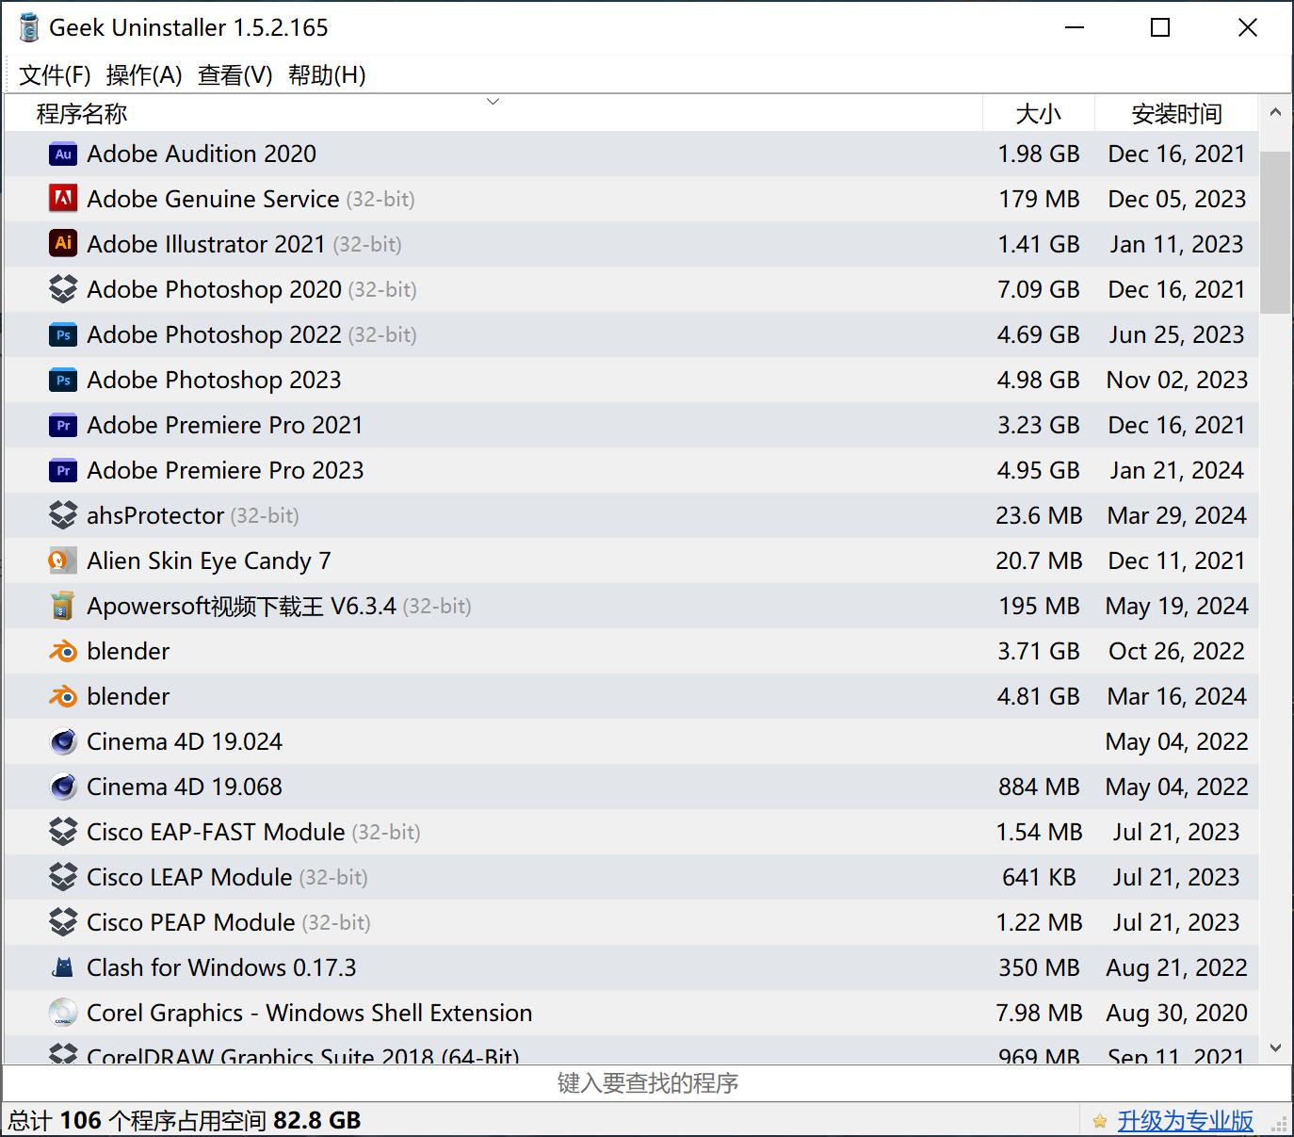The height and width of the screenshot is (1137, 1294).
Task: Click the Adobe Photoshop 2023 icon
Action: [63, 380]
